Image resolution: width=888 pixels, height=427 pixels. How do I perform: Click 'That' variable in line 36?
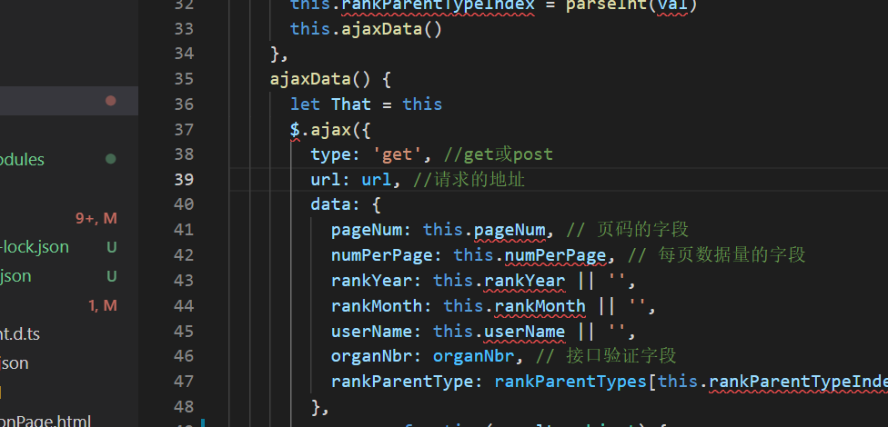(351, 104)
